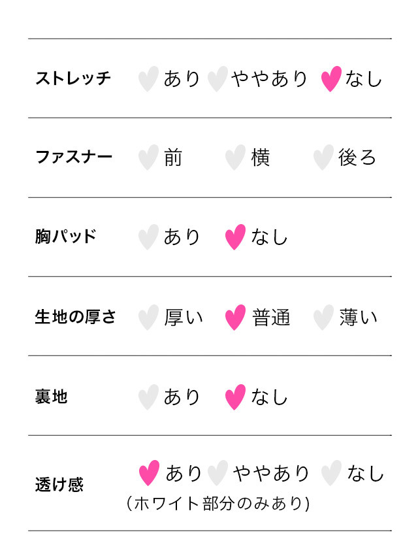Click gray heart for 透け感 なし
The image size is (418, 558).
[331, 473]
